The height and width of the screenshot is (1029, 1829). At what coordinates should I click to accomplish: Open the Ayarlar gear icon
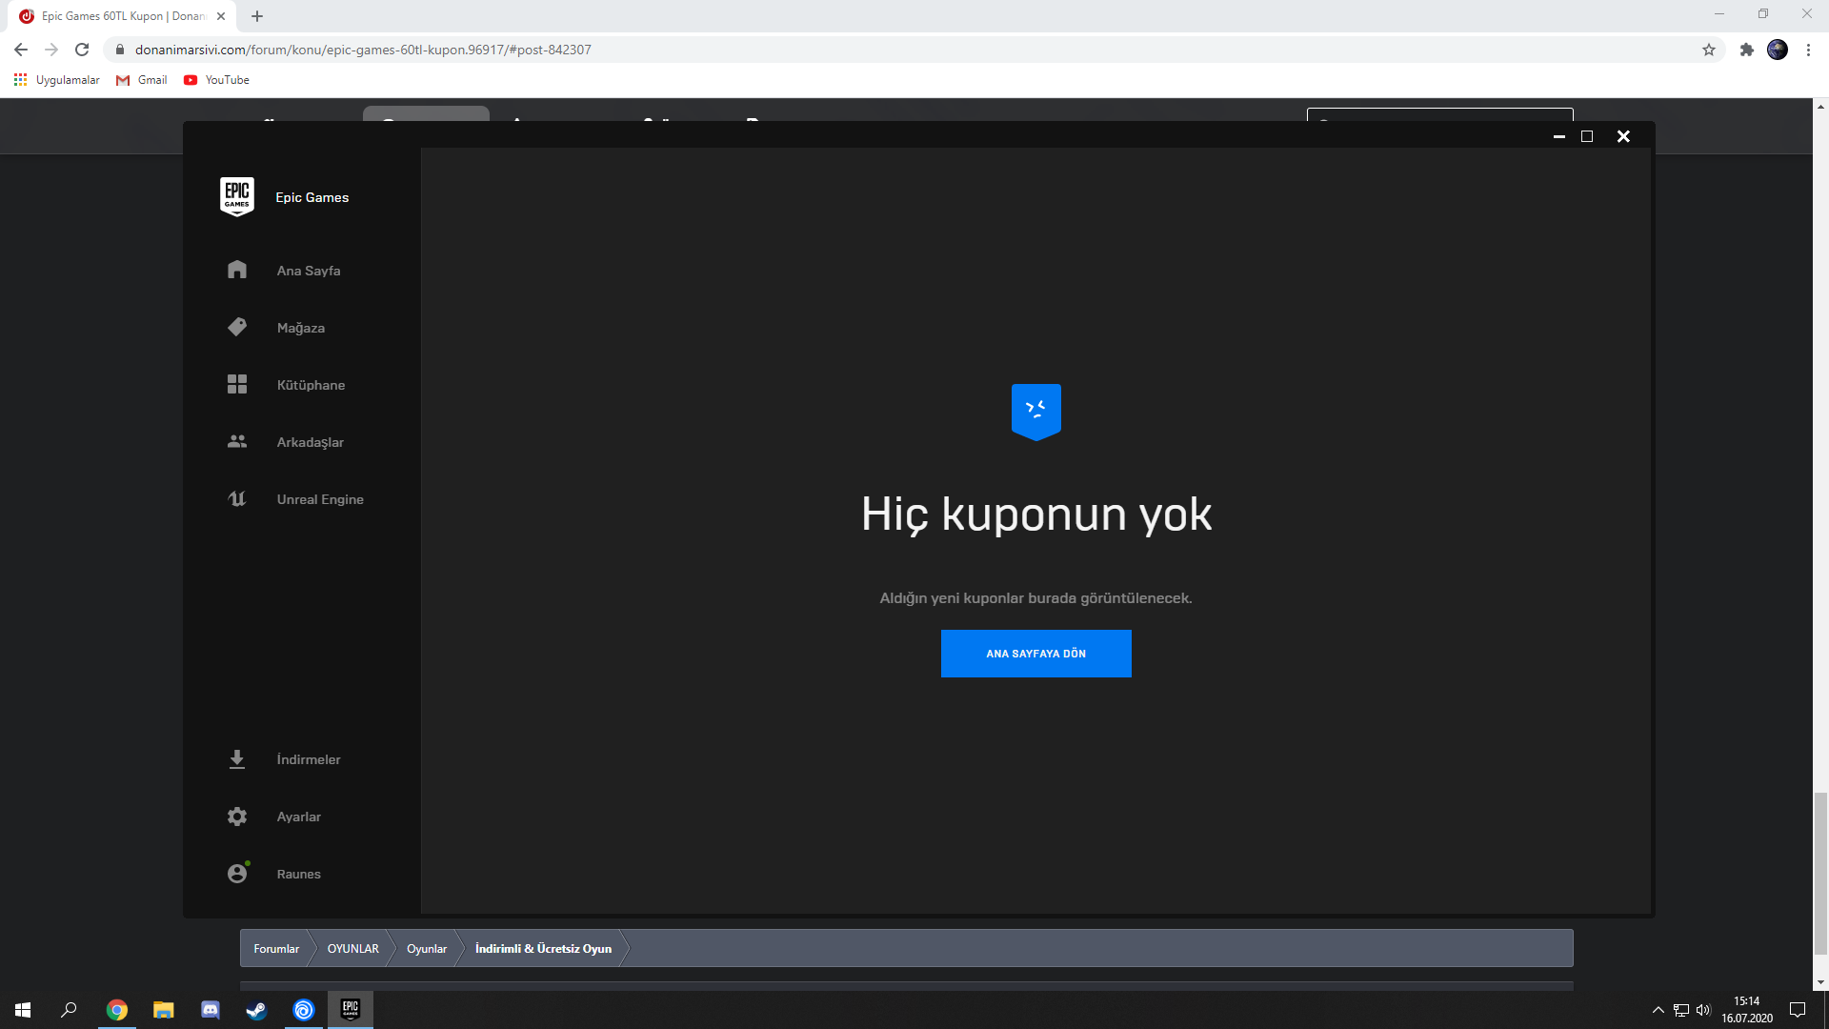(x=237, y=817)
